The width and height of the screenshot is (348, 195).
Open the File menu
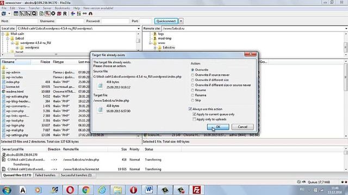pyautogui.click(x=4, y=8)
